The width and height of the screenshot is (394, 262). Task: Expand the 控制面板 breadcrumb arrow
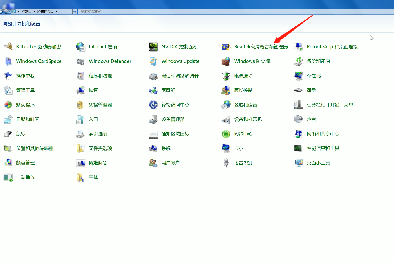coord(34,11)
